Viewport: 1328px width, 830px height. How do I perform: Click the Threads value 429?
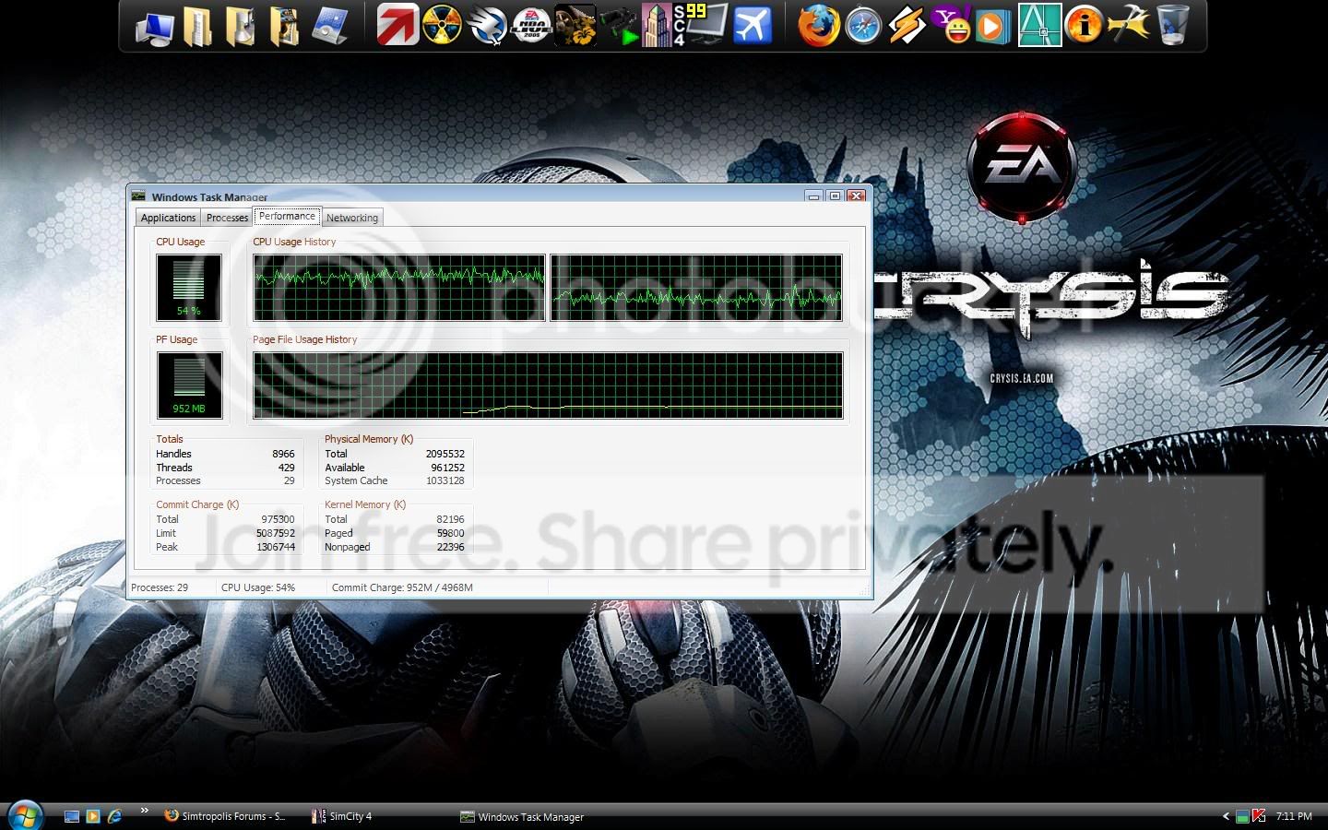pyautogui.click(x=287, y=468)
